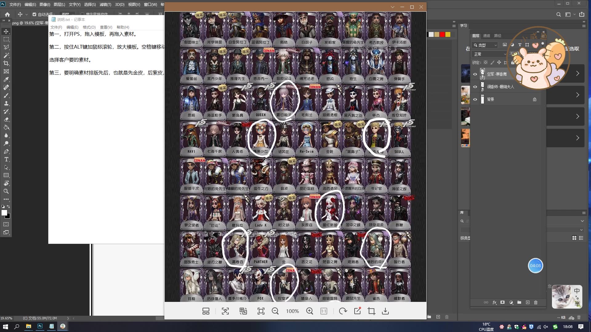Toggle lock position for the layer
The width and height of the screenshot is (591, 332).
point(499,62)
